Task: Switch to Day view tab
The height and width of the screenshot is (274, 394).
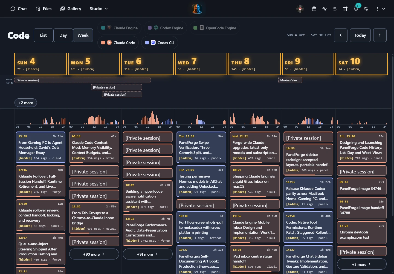Action: 63,35
